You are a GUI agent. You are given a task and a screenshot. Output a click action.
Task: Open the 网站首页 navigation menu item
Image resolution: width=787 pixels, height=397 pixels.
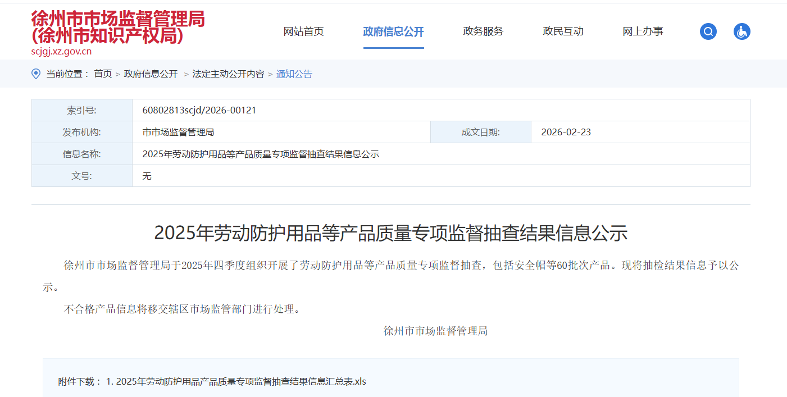pos(303,31)
